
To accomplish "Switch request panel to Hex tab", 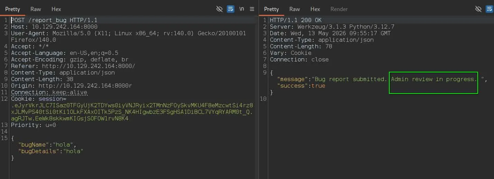I will click(x=56, y=9).
